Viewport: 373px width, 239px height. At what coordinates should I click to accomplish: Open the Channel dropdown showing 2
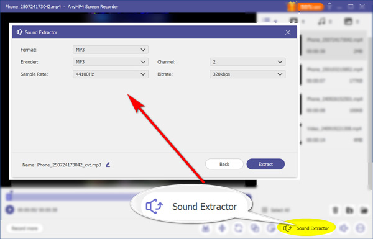point(247,62)
